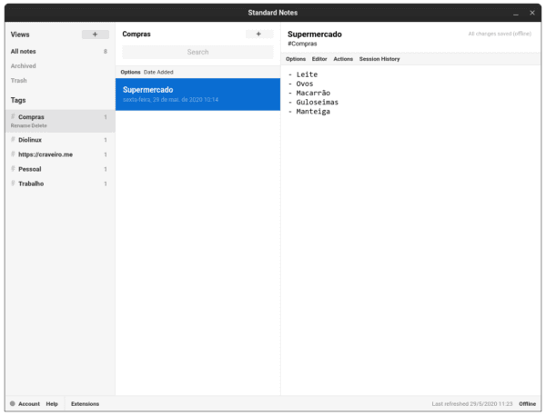The width and height of the screenshot is (546, 416).
Task: Select the Compras tag
Action: pos(60,121)
